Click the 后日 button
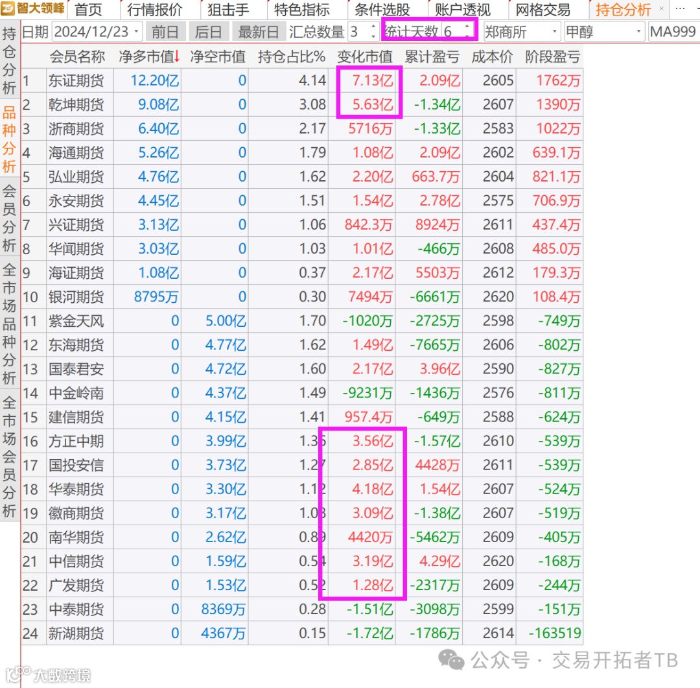700x688 pixels. click(208, 32)
